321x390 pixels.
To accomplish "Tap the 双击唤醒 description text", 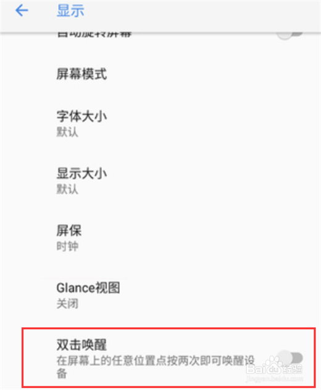I will pyautogui.click(x=156, y=367).
